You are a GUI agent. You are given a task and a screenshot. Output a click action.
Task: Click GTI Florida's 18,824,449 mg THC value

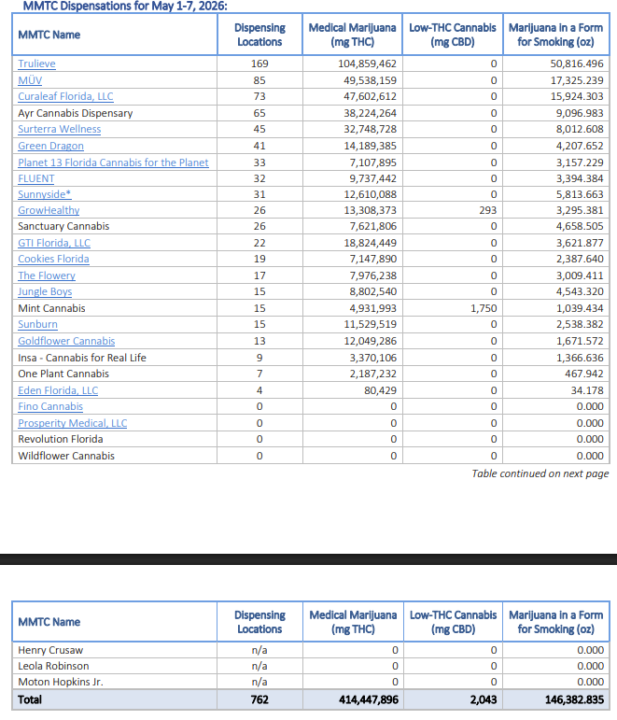370,243
